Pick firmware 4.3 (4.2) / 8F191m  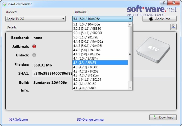(x=100, y=75)
